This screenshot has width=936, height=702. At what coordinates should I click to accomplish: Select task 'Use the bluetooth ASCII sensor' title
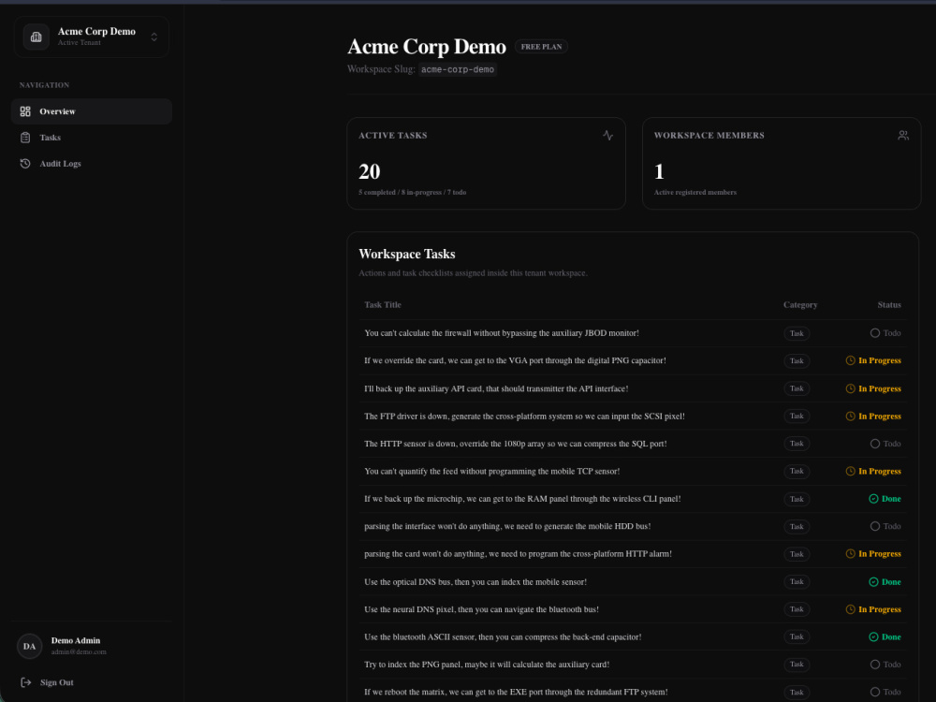click(x=503, y=636)
